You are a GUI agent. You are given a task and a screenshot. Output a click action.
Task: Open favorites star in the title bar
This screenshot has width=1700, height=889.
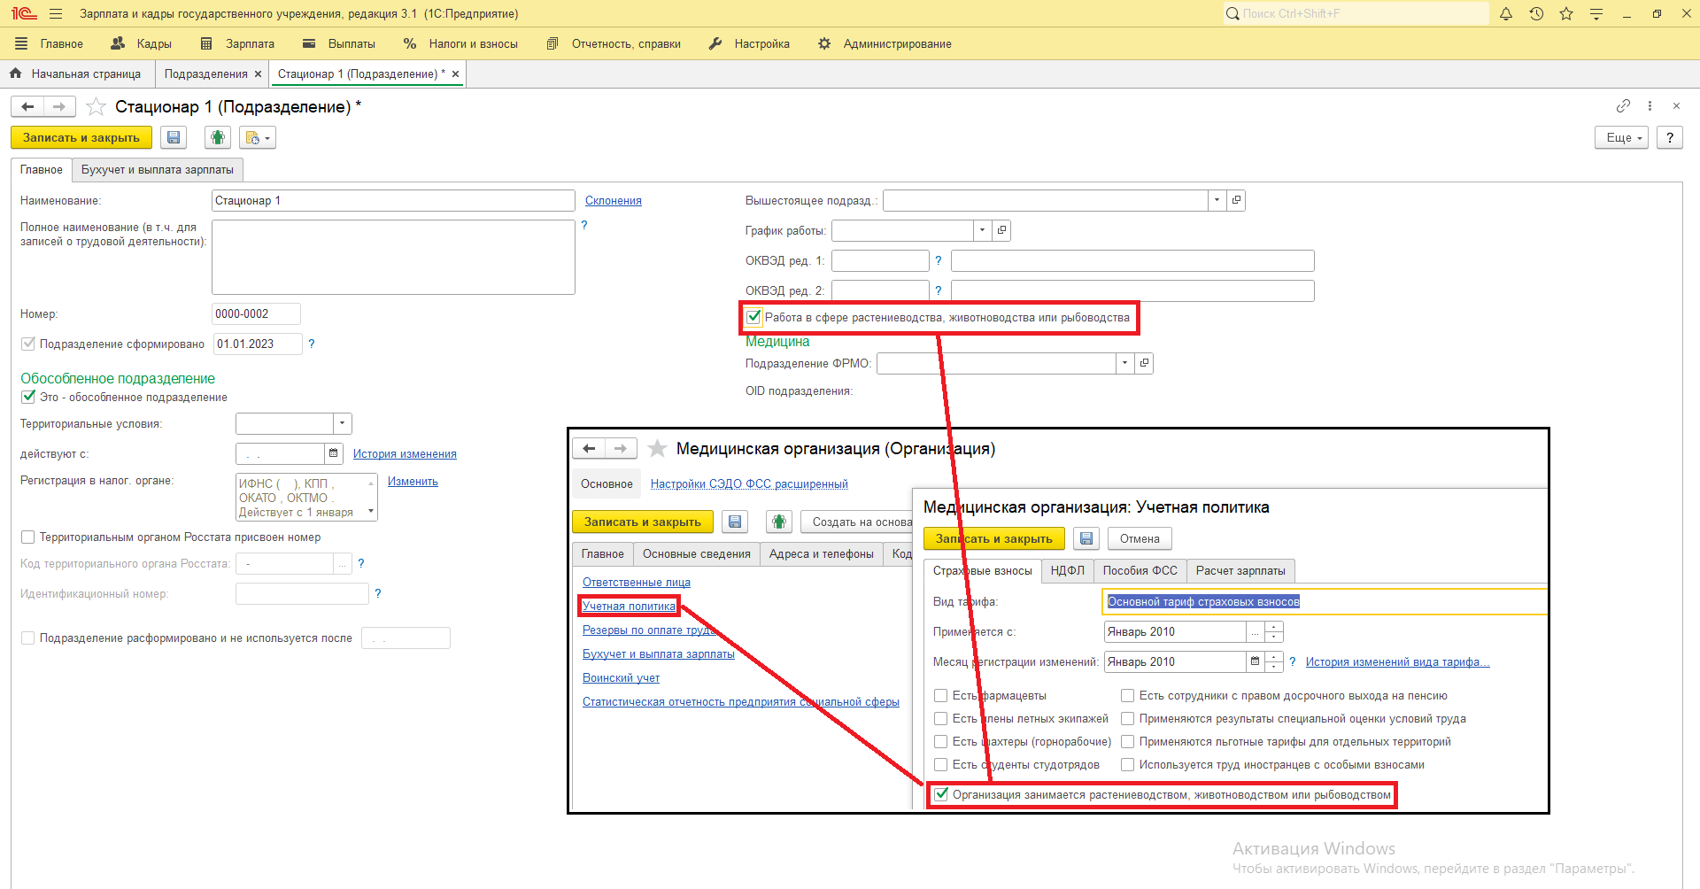[x=1566, y=14]
